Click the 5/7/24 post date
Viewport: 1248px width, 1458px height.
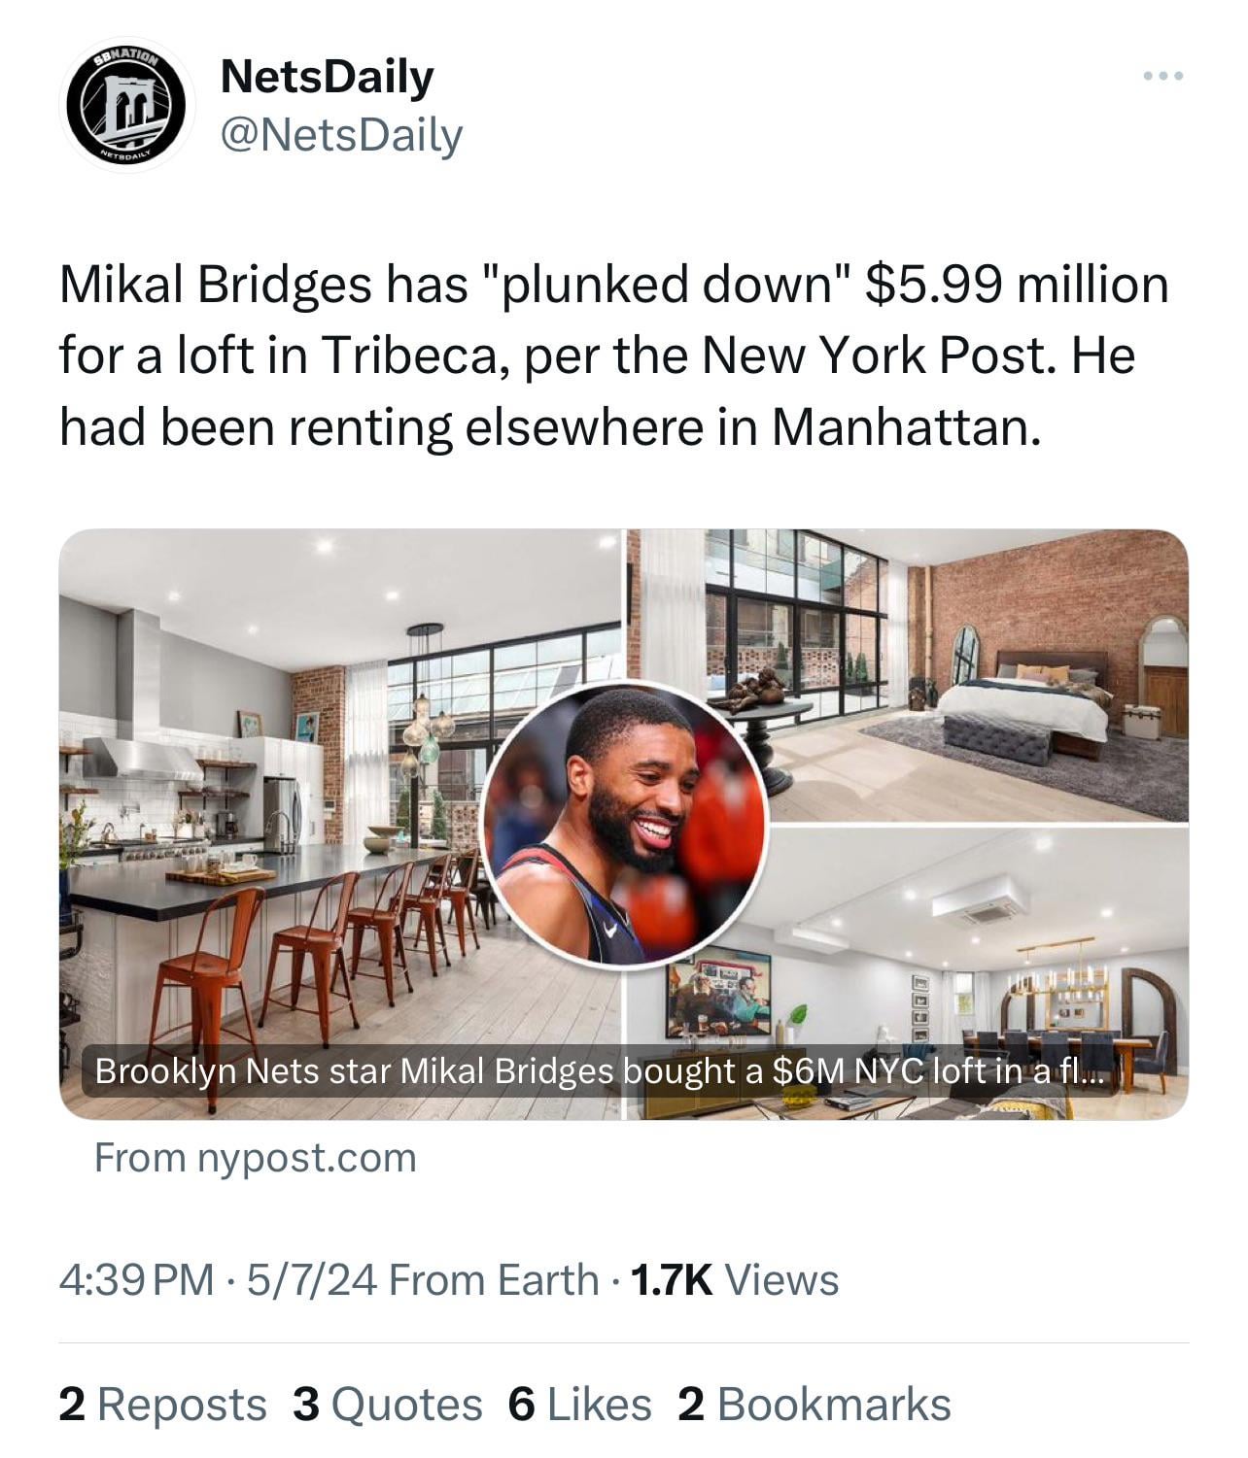[312, 1279]
